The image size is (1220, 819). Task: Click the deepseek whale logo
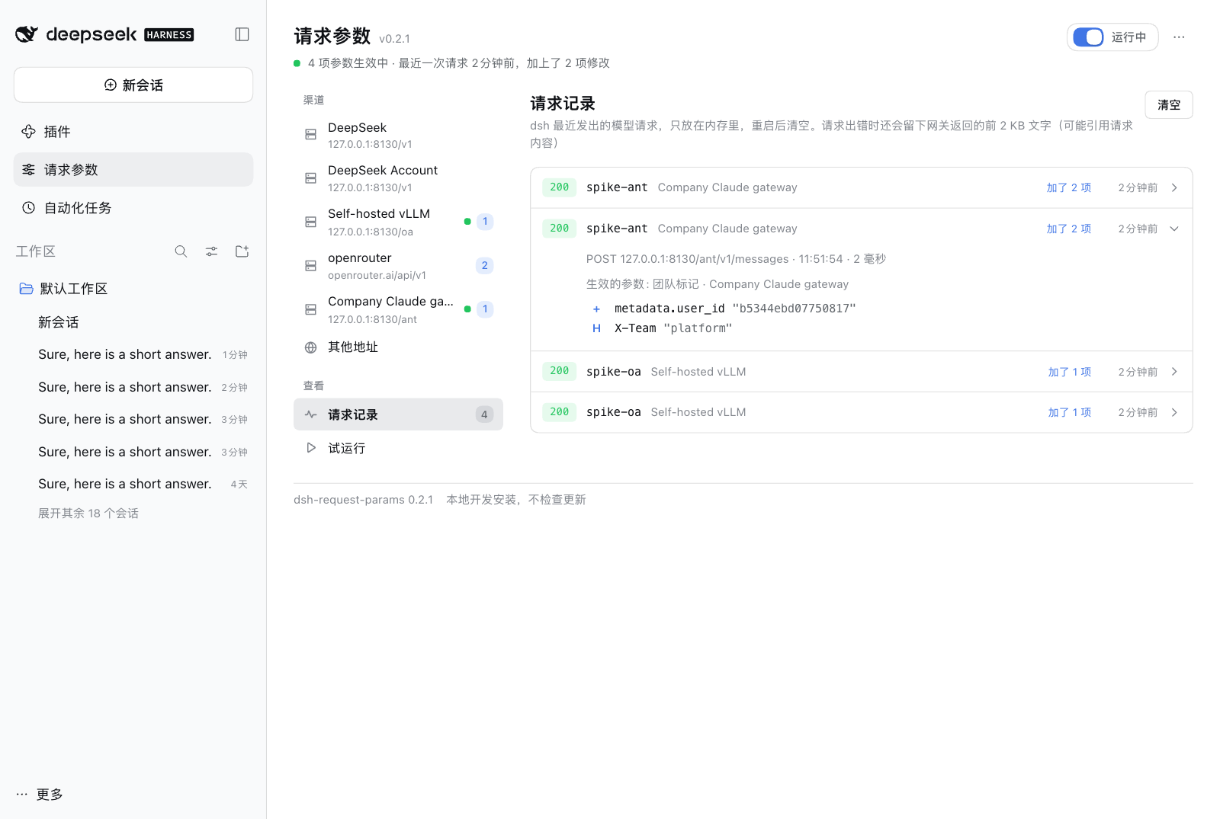27,34
